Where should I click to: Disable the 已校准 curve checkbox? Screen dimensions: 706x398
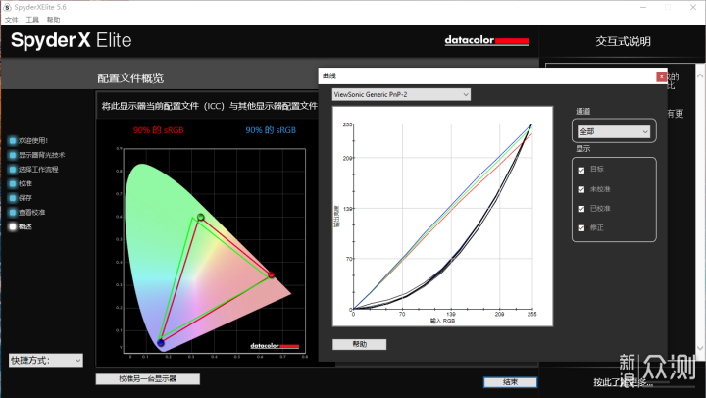581,209
